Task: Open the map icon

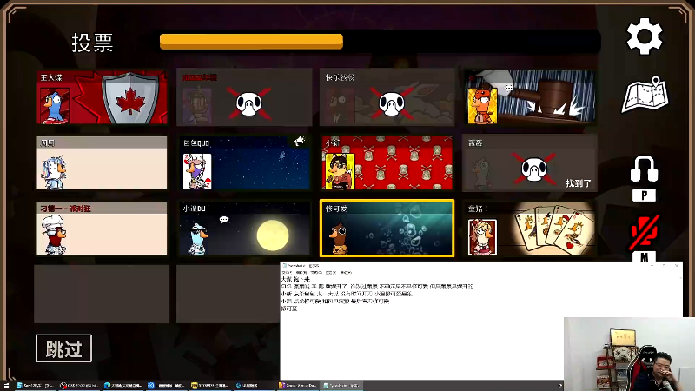Action: click(x=645, y=95)
